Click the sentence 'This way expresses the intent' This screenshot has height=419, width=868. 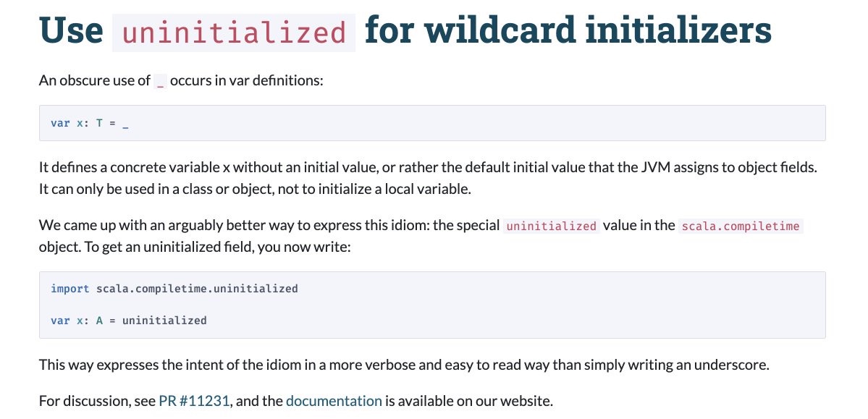click(x=404, y=365)
